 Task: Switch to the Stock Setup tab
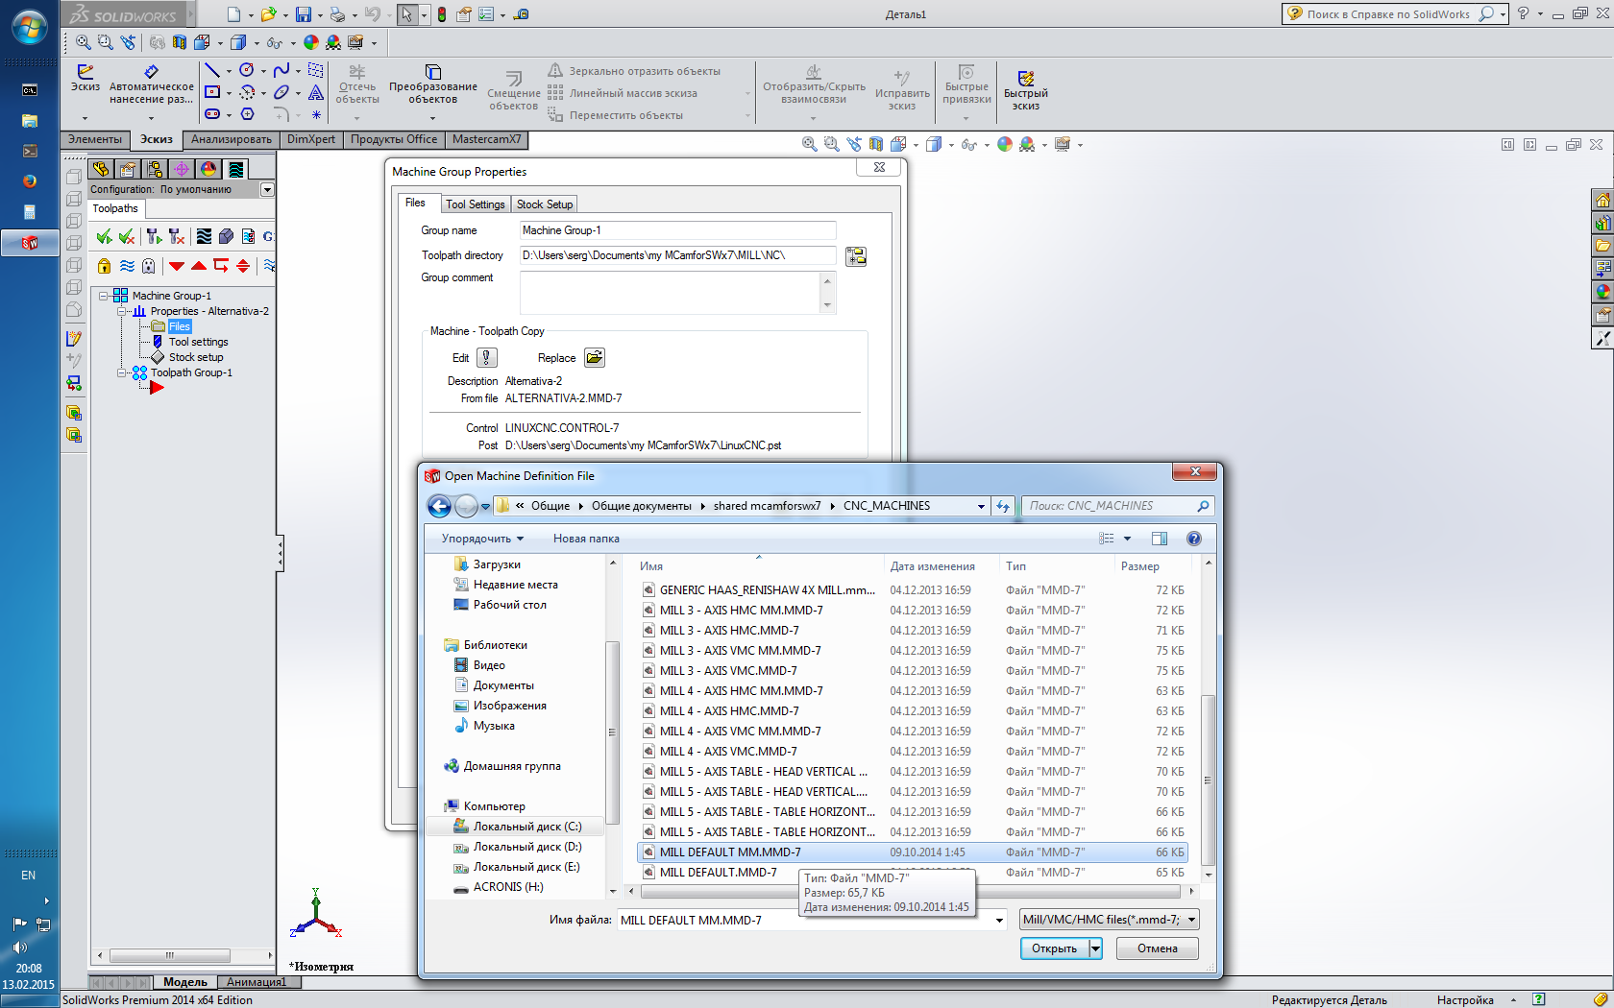click(x=545, y=204)
